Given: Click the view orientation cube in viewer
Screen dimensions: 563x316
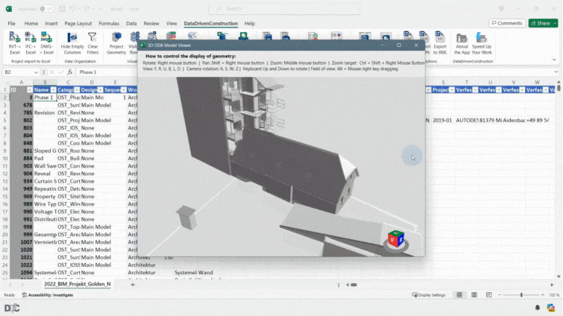Looking at the screenshot, I should pos(396,239).
